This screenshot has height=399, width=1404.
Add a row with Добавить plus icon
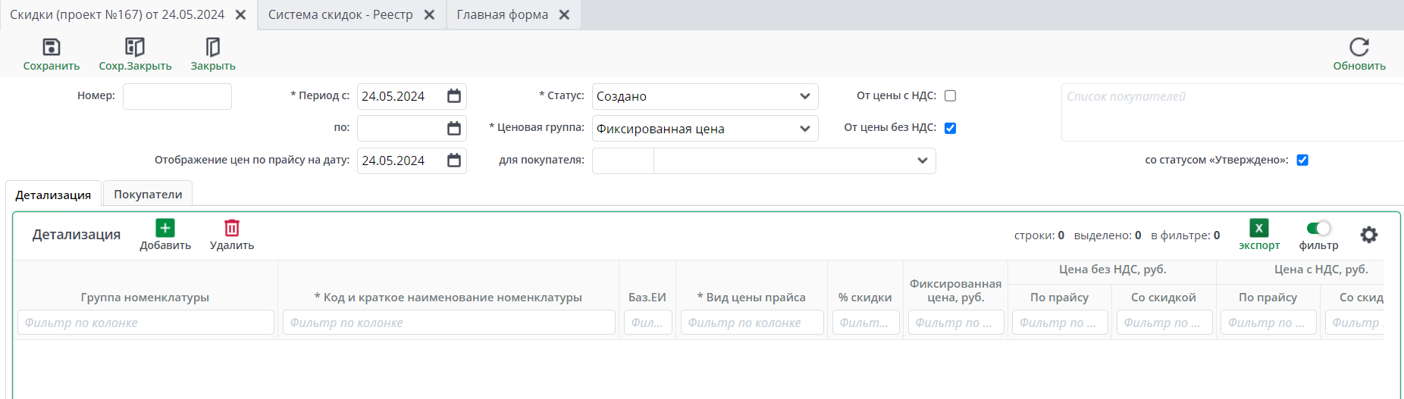[165, 228]
